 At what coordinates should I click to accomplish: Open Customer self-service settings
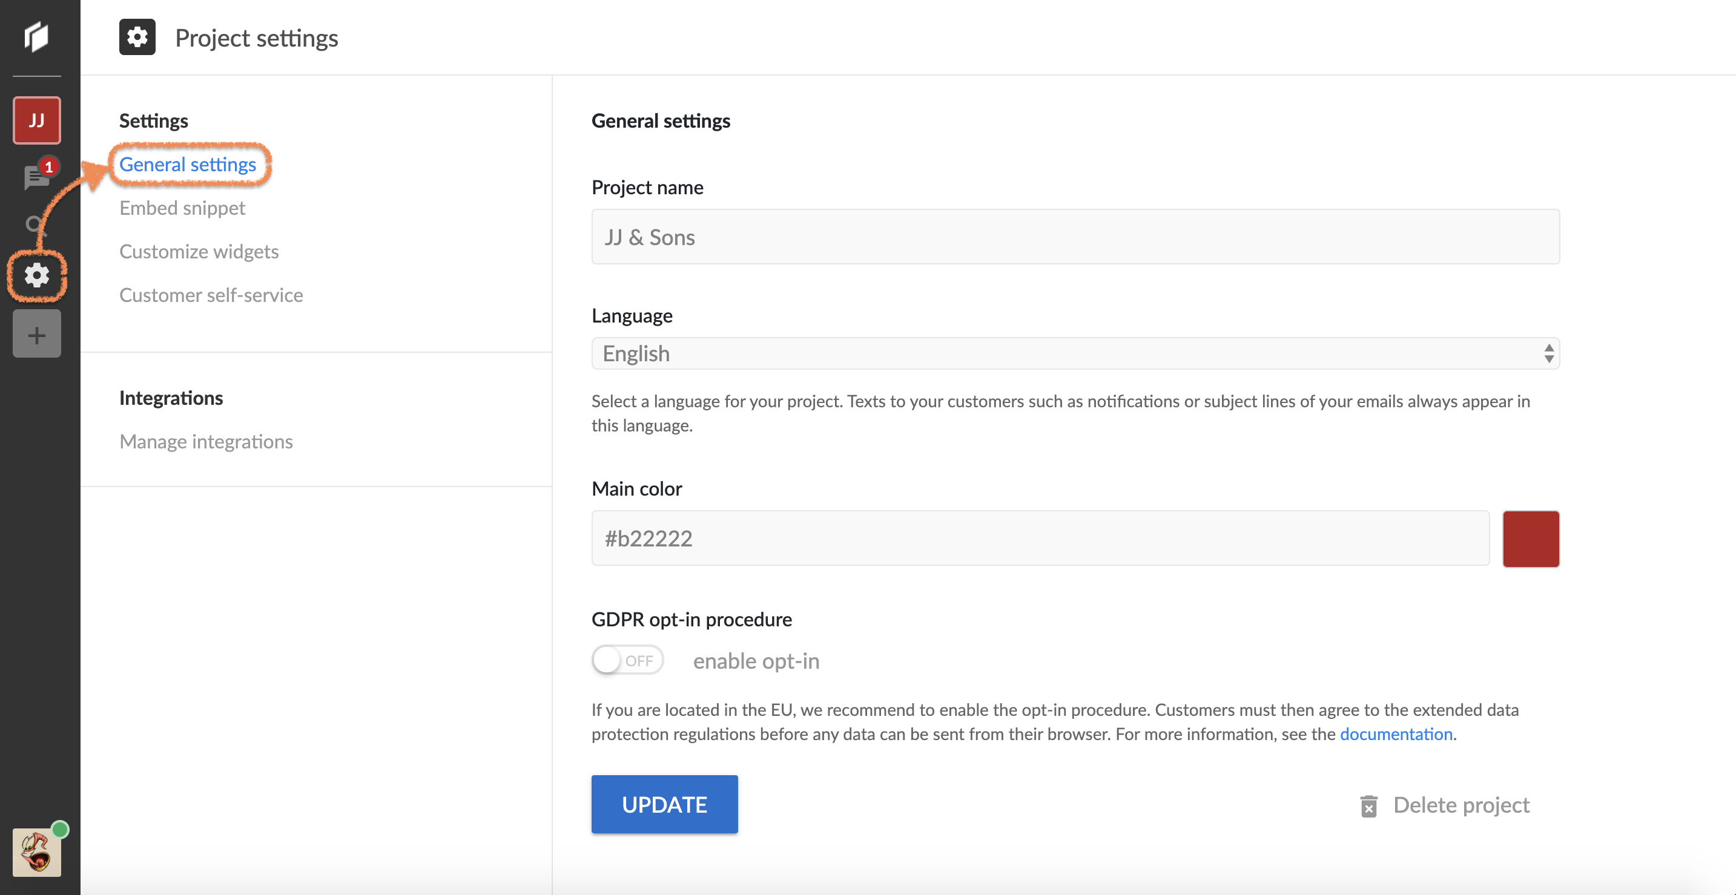point(211,295)
